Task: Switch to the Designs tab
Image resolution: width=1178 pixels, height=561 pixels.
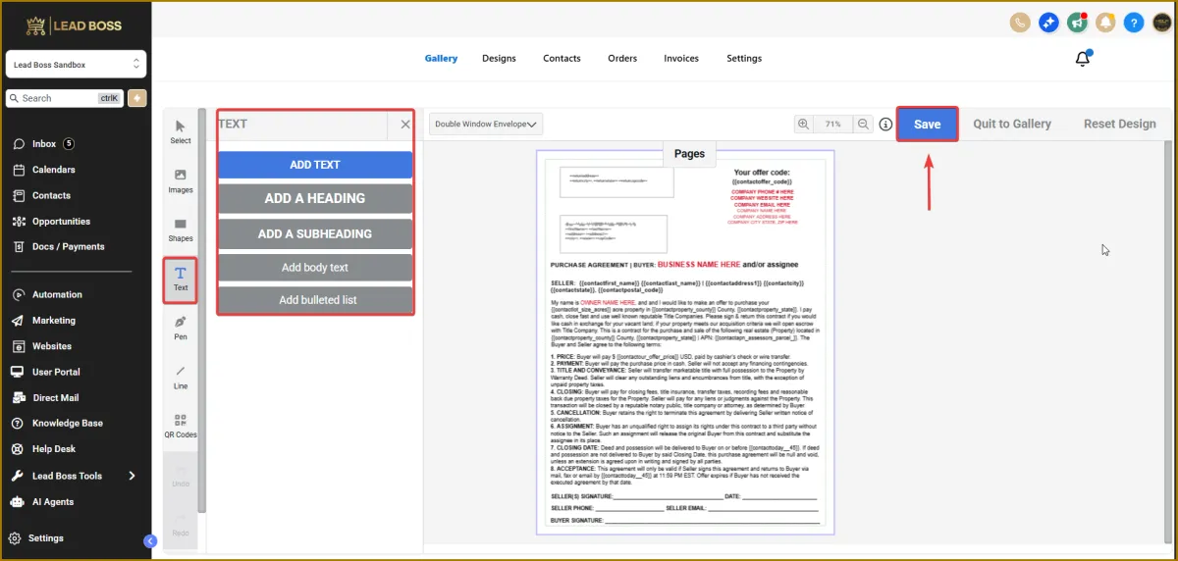Action: (x=499, y=59)
